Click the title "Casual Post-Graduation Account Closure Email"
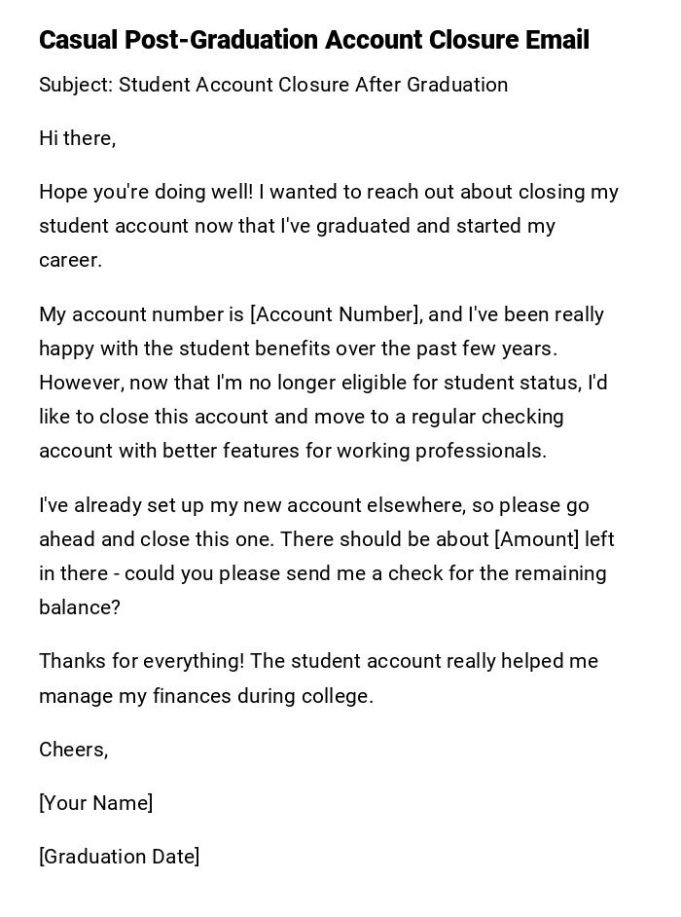This screenshot has height=917, width=681. (313, 41)
